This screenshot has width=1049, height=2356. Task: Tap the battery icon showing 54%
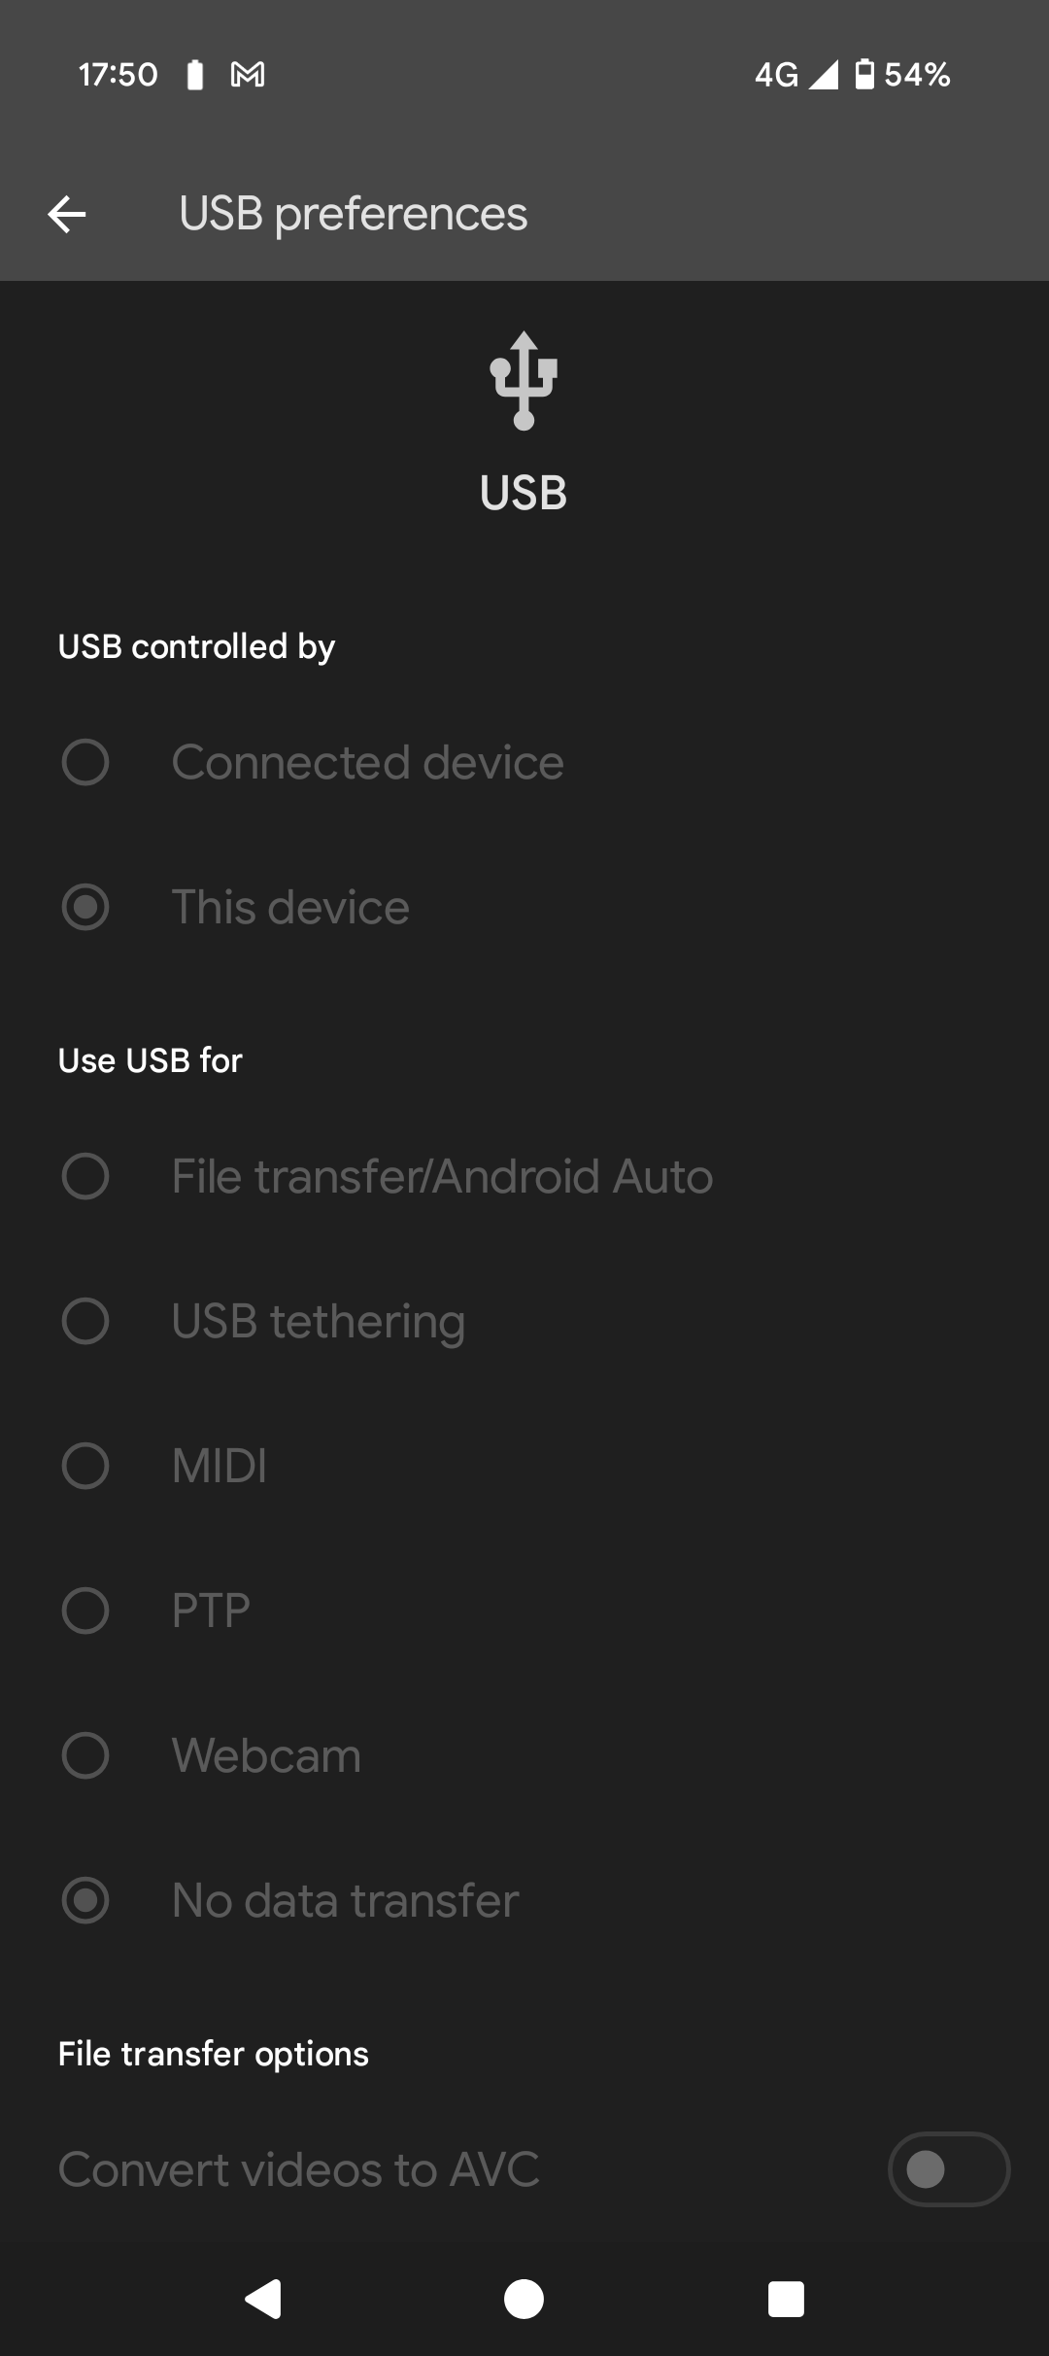864,74
